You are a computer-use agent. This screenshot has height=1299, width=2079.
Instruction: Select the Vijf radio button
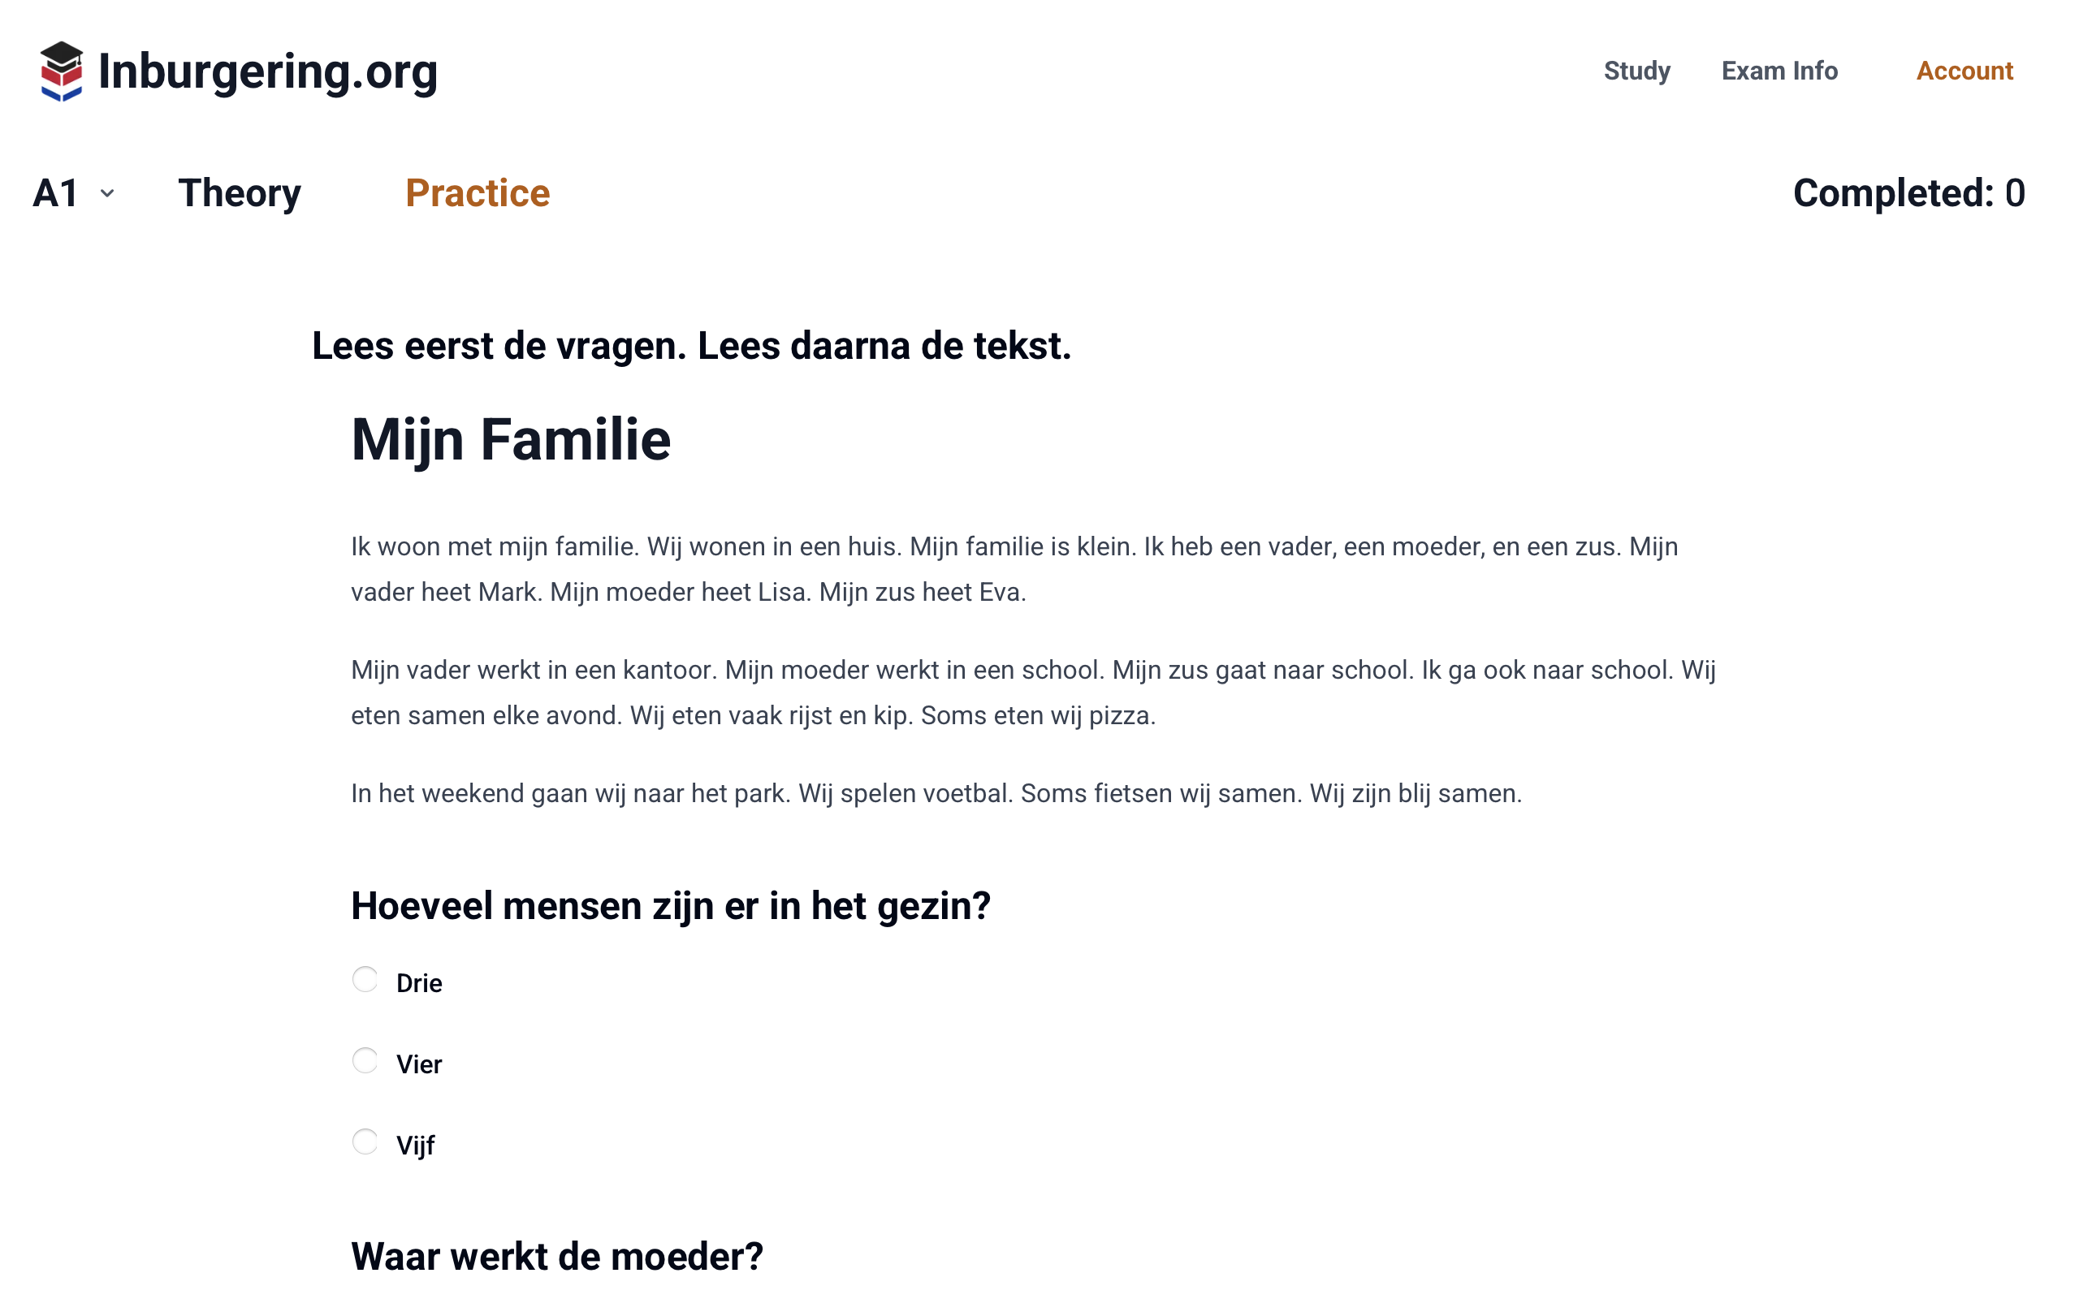point(365,1141)
